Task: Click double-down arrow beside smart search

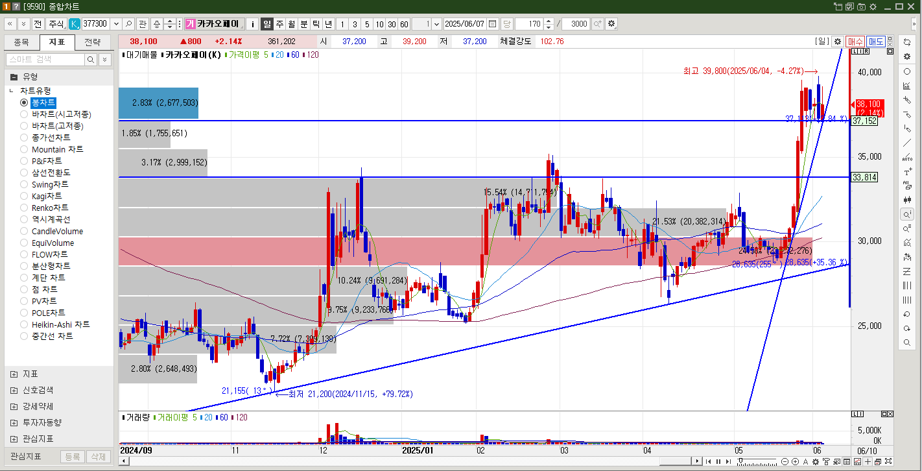Action: tap(105, 59)
